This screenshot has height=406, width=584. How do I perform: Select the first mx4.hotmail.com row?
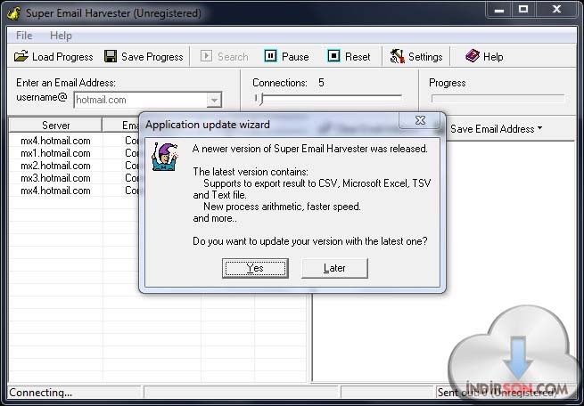[55, 141]
